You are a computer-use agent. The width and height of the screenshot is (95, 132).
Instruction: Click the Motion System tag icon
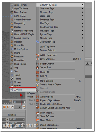tap(12, 49)
